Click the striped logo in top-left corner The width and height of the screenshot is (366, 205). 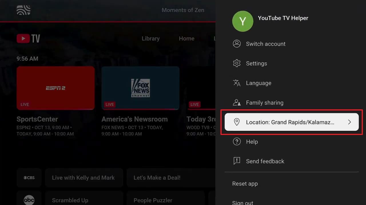tap(23, 10)
